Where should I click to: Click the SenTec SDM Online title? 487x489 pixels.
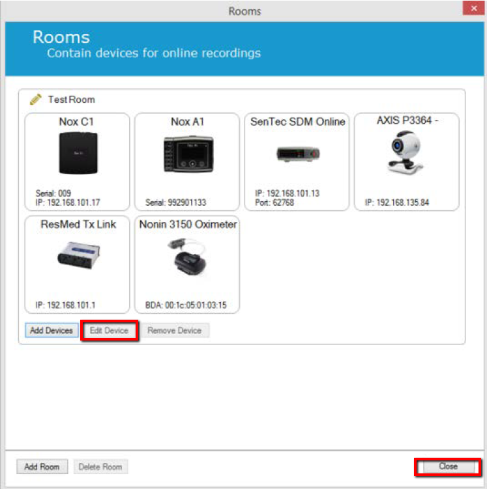tap(297, 122)
